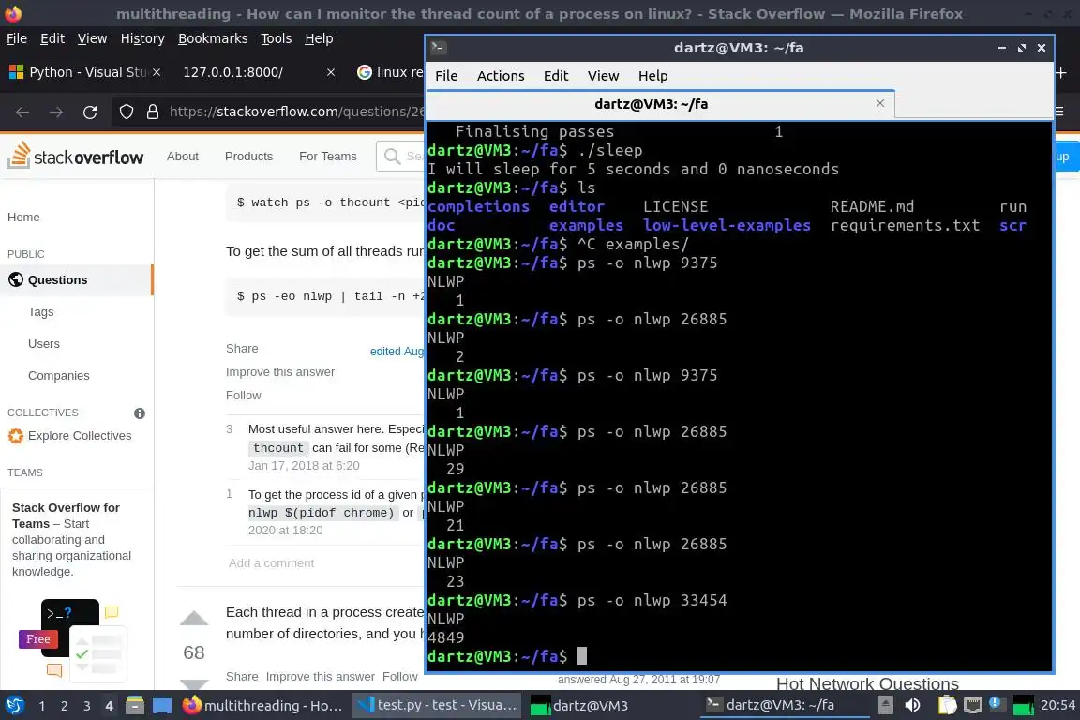Click the update notifier tray icon

(996, 704)
